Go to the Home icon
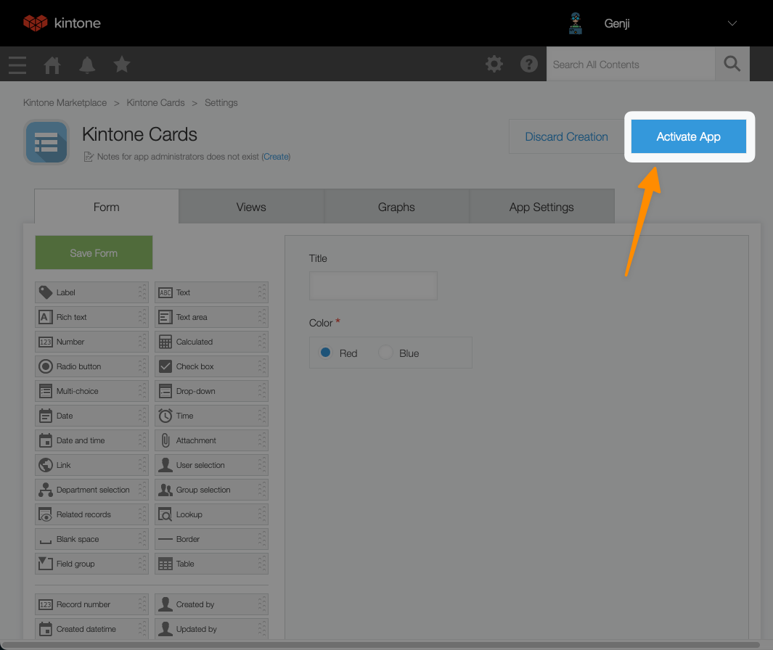 [x=52, y=65]
